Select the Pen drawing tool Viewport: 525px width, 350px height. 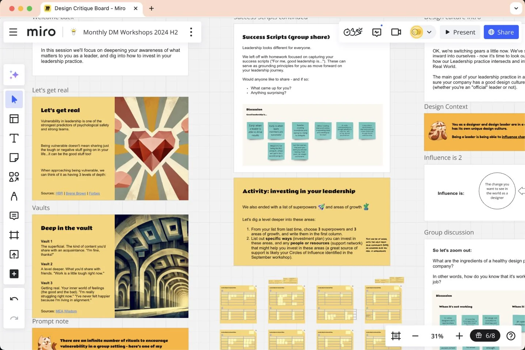click(x=14, y=196)
